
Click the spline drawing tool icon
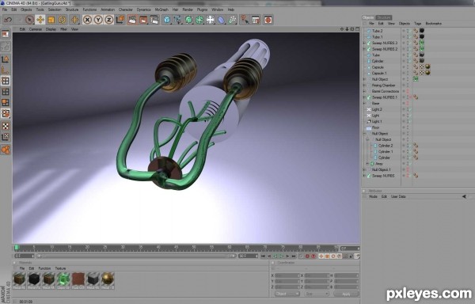tap(178, 20)
